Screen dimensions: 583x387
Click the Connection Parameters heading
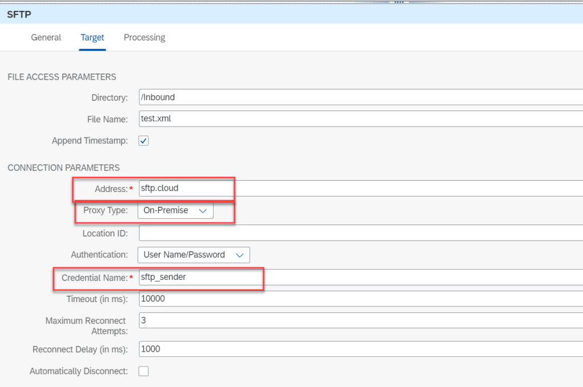(63, 168)
